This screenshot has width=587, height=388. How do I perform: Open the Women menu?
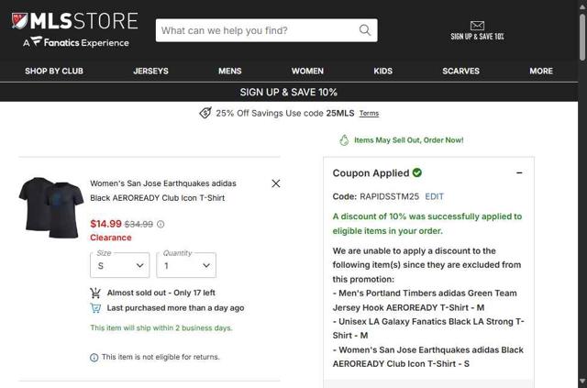[x=308, y=72]
